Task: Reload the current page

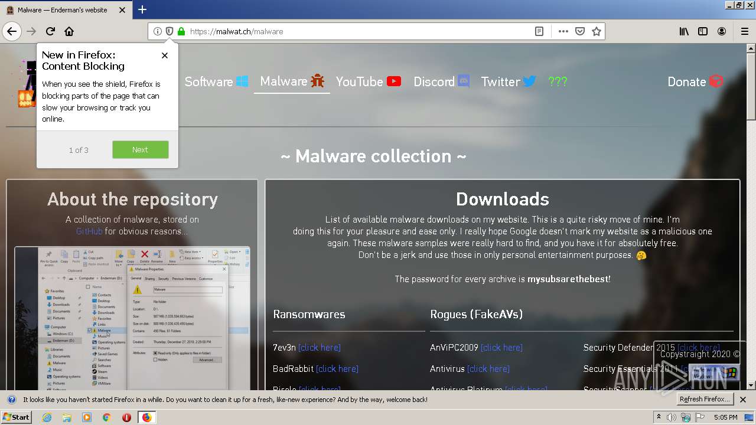Action: (x=50, y=31)
